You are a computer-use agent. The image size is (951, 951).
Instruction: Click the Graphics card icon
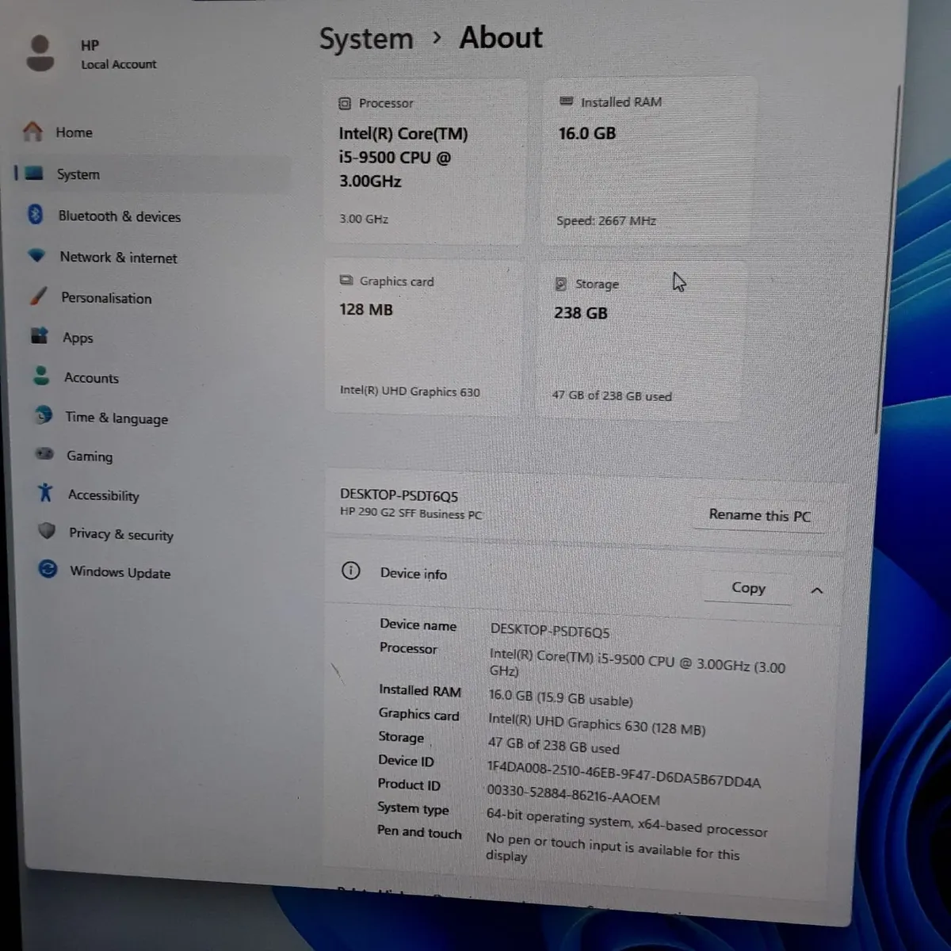click(346, 281)
